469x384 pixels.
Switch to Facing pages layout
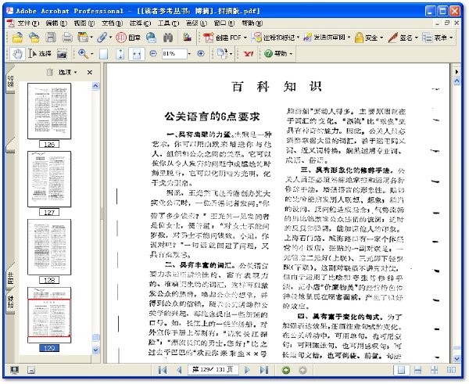pos(451,370)
